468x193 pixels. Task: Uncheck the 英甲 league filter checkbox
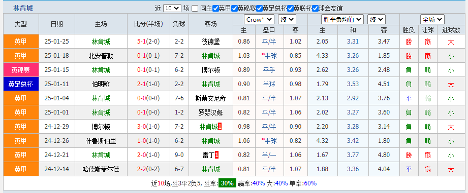click(x=215, y=8)
